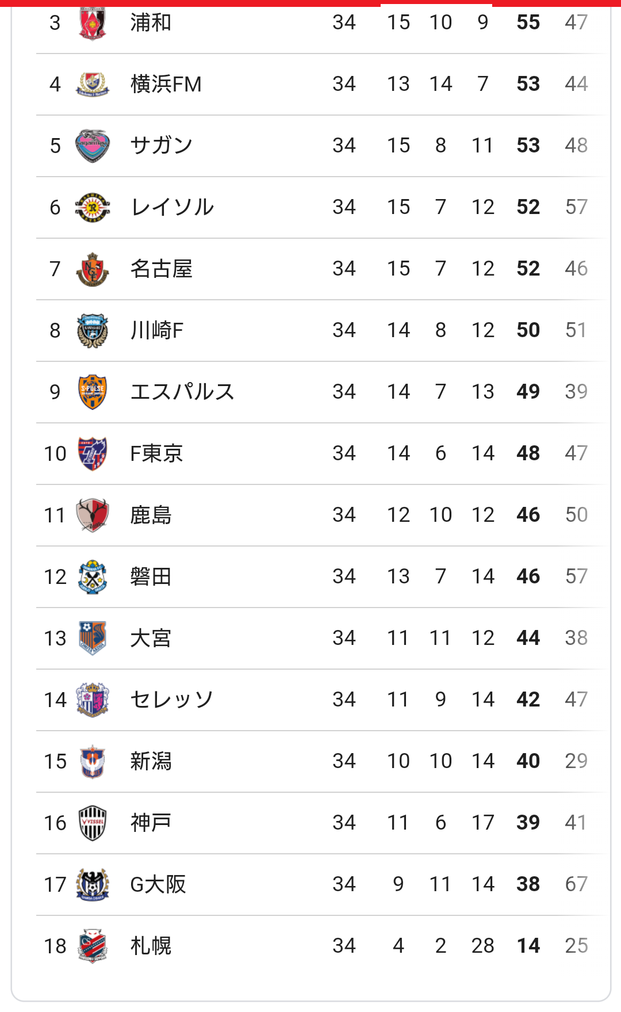
Task: Tap the Yokohama FM (横浜FM) crest icon
Action: point(93,84)
